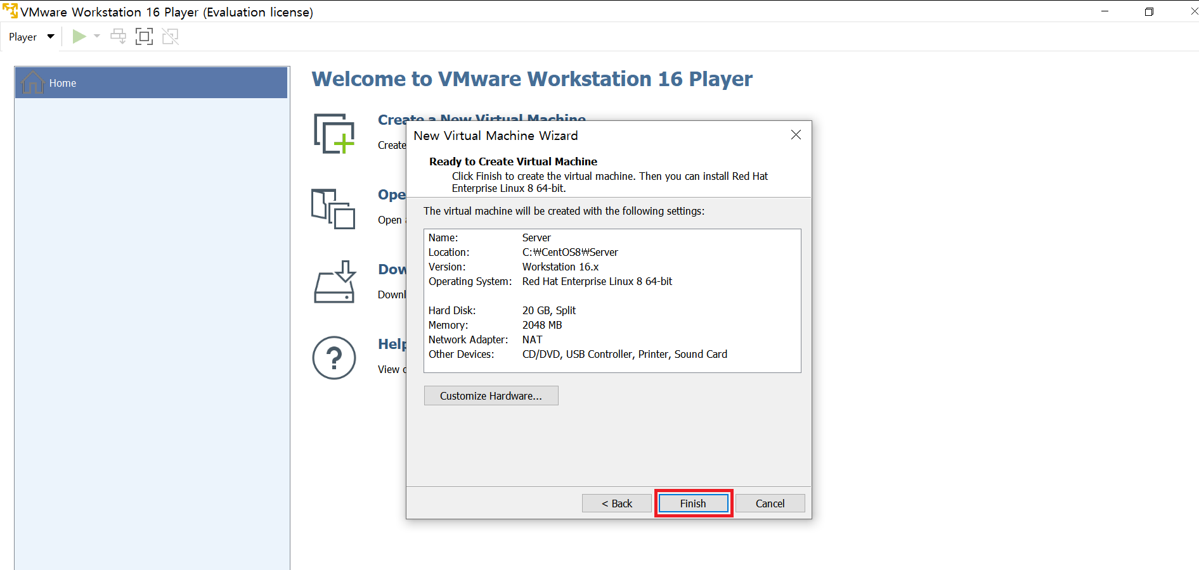This screenshot has width=1199, height=570.
Task: Click the green Power On play icon
Action: [x=79, y=37]
